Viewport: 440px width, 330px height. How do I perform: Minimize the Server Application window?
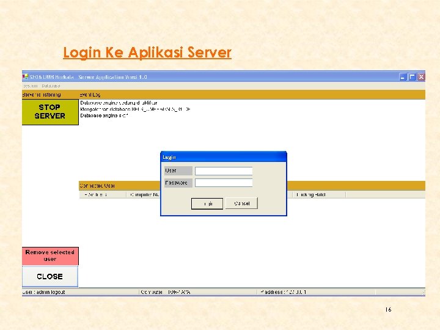point(403,77)
